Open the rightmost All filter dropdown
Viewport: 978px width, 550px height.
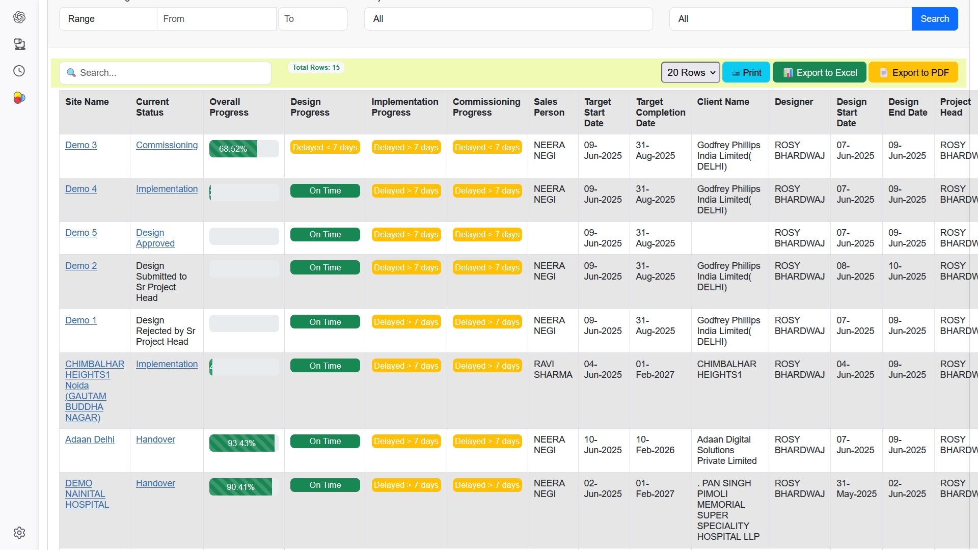pos(789,19)
